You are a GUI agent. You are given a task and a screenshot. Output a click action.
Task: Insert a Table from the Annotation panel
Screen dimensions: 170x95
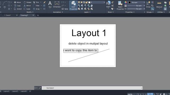click(65, 9)
